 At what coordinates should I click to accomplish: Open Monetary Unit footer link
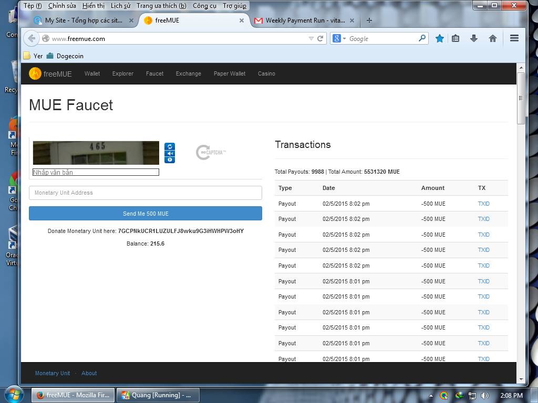click(53, 373)
